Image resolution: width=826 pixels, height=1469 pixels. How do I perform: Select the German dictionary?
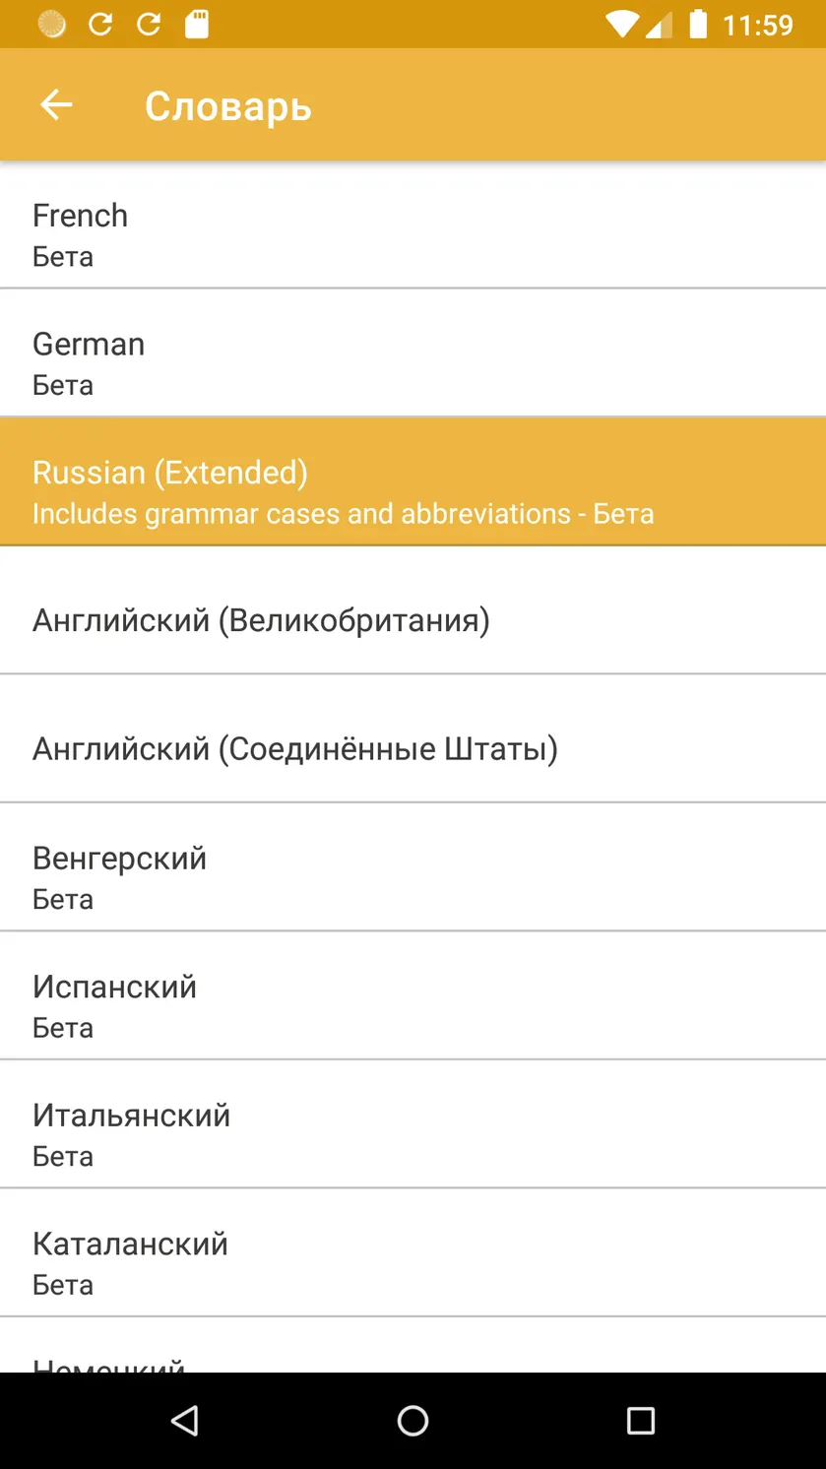pyautogui.click(x=413, y=352)
